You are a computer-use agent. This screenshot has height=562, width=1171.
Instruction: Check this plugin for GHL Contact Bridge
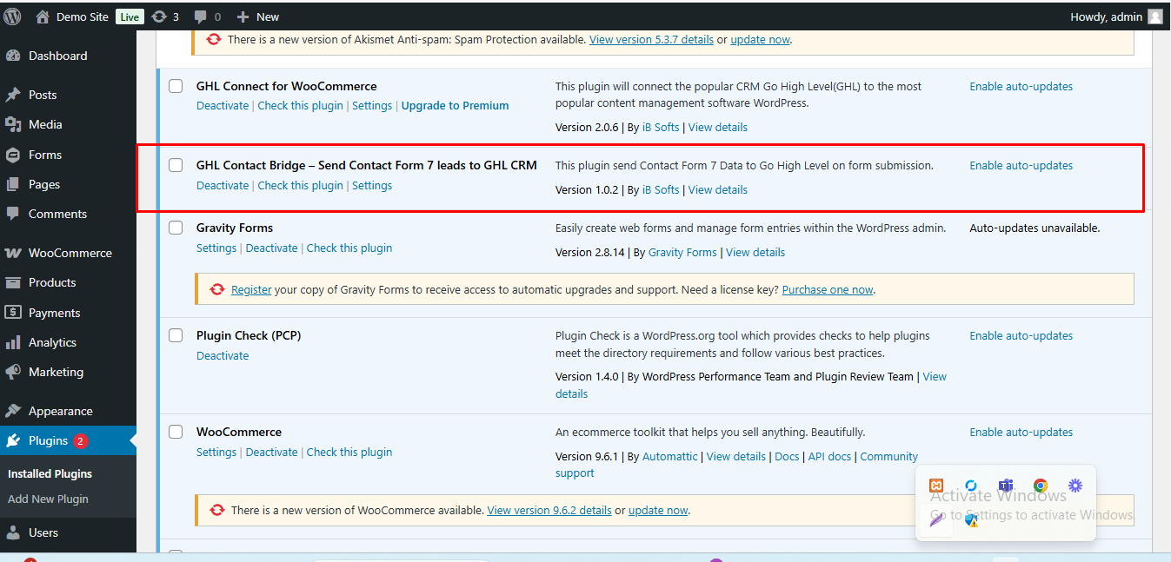(300, 185)
